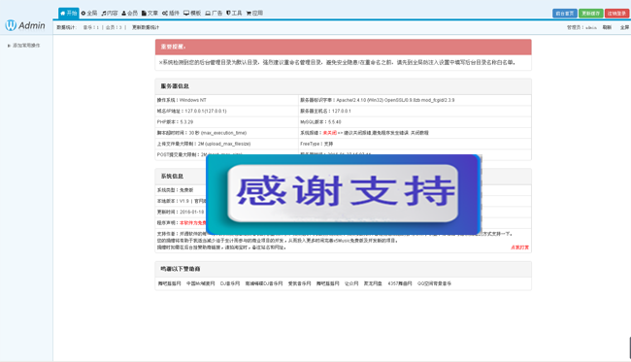This screenshot has width=631, height=362.
Task: Open the shield icon for 工具
Action: point(228,14)
